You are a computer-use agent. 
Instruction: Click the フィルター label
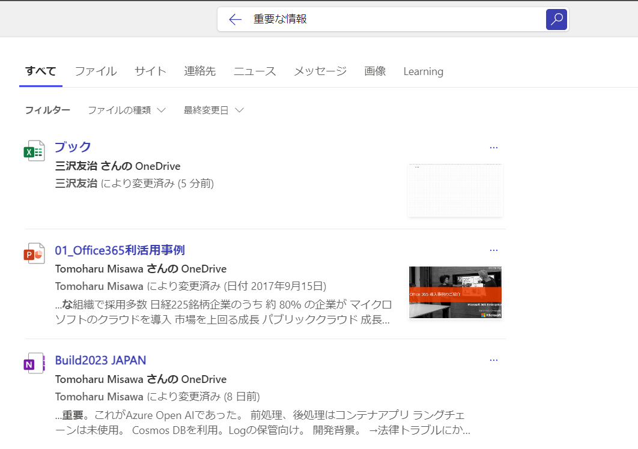click(47, 110)
